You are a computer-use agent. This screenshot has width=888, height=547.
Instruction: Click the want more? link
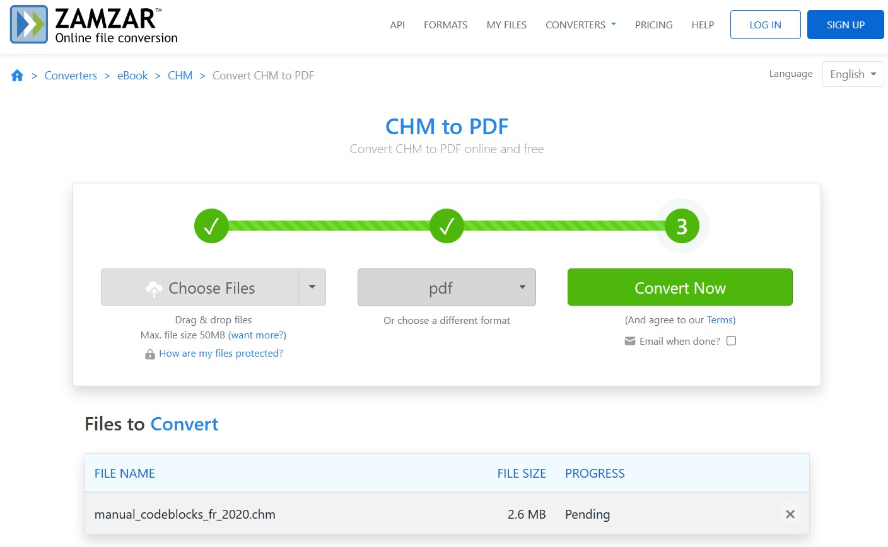pos(257,335)
